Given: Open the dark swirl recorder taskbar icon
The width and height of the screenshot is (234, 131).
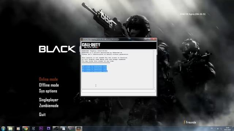Looking at the screenshot, I should (56, 128).
